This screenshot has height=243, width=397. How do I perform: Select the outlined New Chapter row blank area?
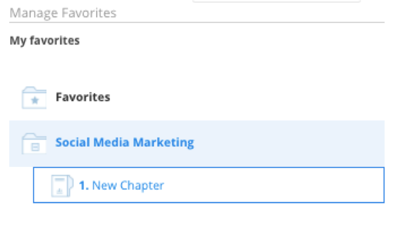click(x=273, y=185)
